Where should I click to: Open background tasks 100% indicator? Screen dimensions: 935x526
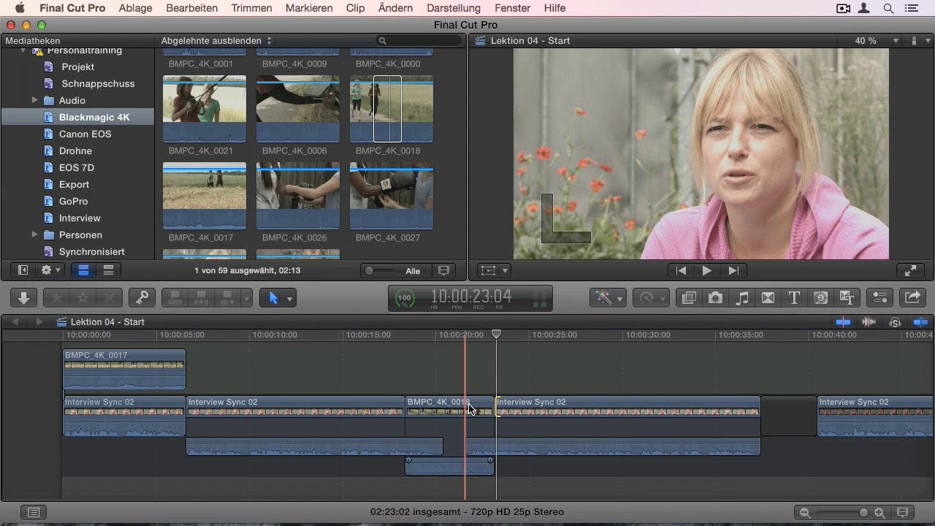(x=404, y=299)
